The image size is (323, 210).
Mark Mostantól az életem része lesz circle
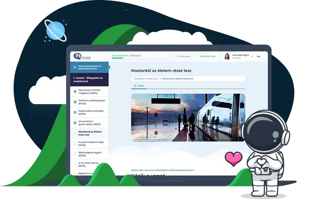(75, 133)
